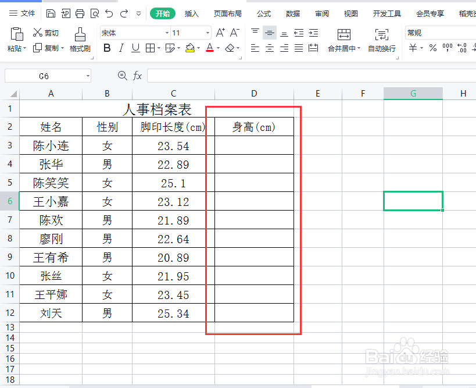The image size is (476, 388).
Task: Toggle bold formatting
Action: pos(107,48)
